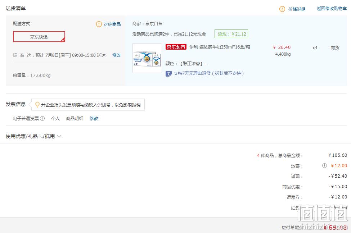
Task: Select 京东快递 delivery method
Action: pos(39,37)
